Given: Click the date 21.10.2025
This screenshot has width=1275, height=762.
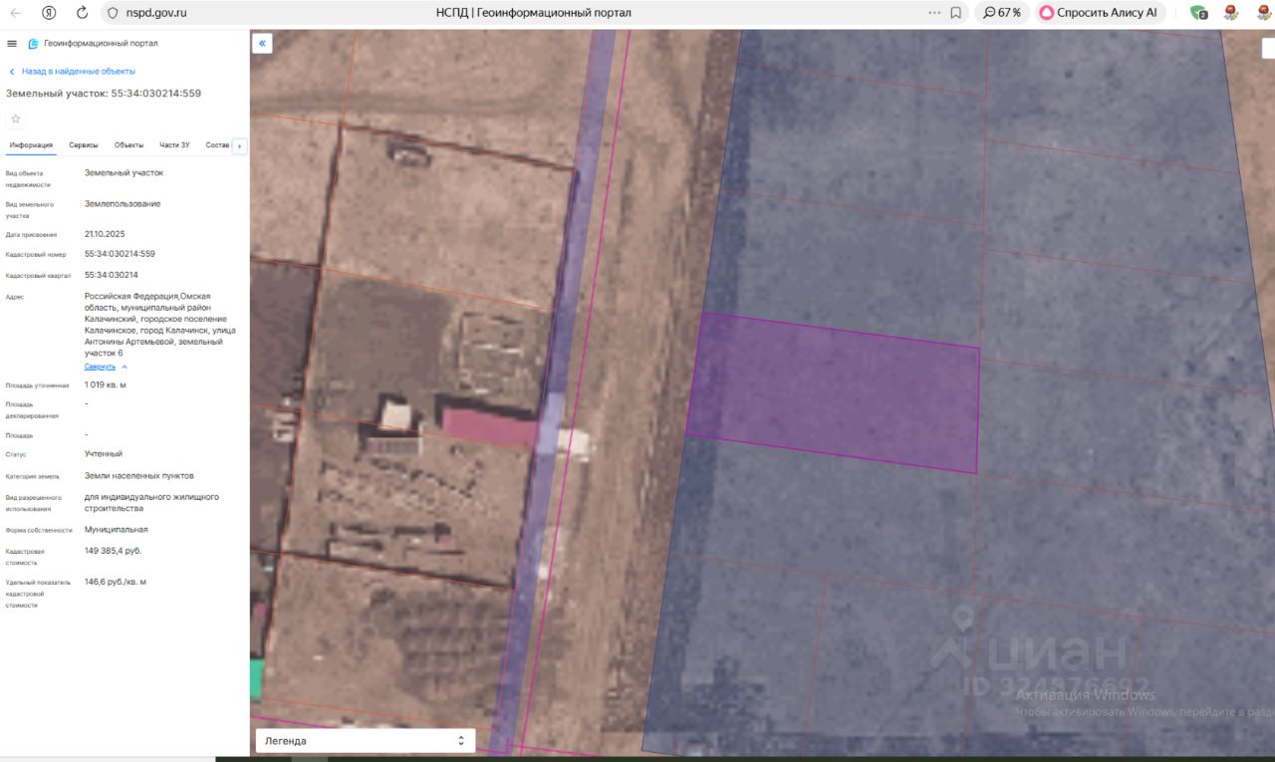Looking at the screenshot, I should [x=105, y=234].
